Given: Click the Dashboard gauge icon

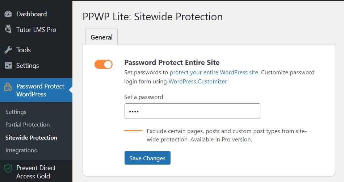Looking at the screenshot, I should point(8,14).
